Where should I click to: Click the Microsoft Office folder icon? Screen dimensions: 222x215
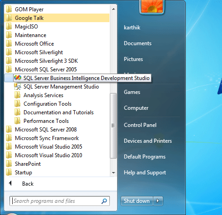(x=9, y=44)
